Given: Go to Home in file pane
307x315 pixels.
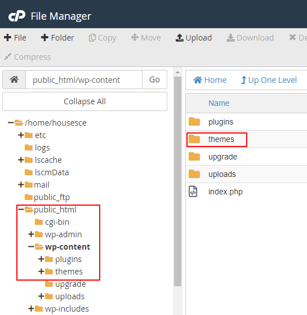Looking at the screenshot, I should point(210,80).
